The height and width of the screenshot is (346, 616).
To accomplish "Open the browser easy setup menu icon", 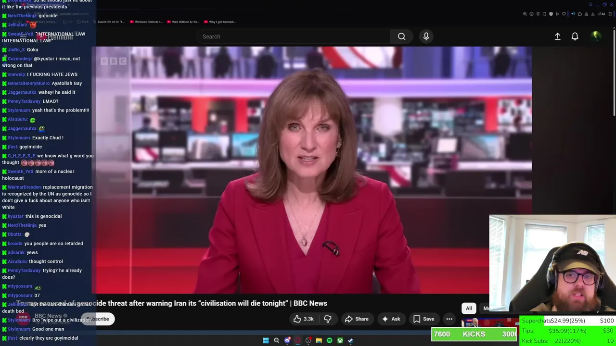I will (x=610, y=14).
